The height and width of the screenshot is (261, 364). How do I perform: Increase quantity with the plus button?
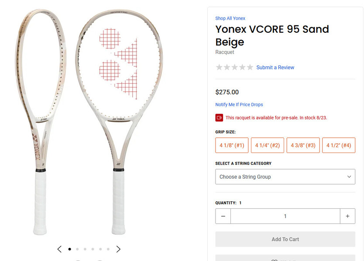point(347,216)
